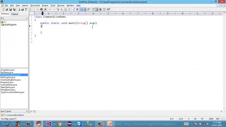Viewport: 226px width, 127px height.
Task: Open the View menu
Action: [x=18, y=6]
